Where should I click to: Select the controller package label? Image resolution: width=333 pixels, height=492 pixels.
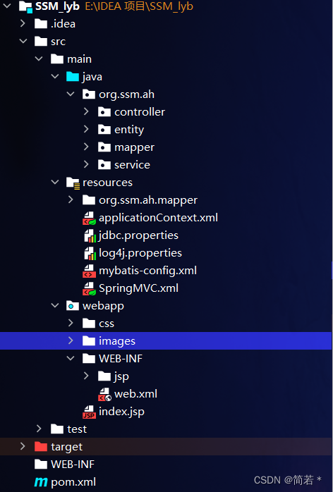click(140, 112)
